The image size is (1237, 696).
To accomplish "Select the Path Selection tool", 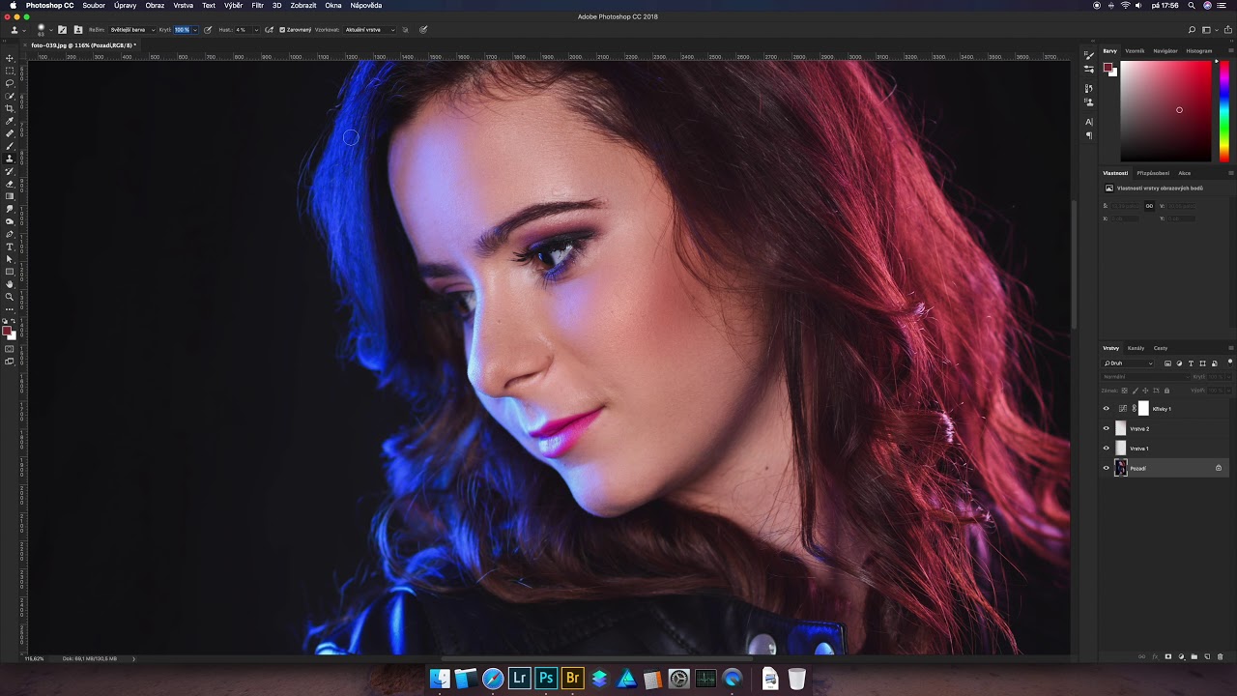I will point(10,259).
